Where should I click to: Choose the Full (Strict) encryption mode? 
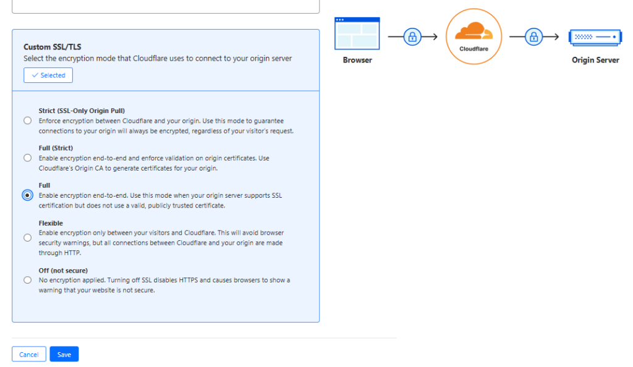[27, 158]
